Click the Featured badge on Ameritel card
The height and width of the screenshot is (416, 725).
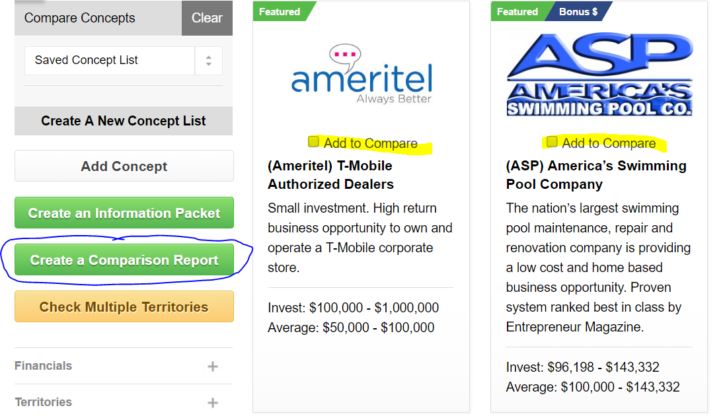(x=281, y=12)
